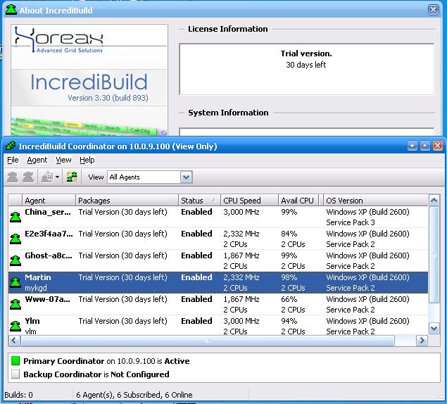Click the Xoreax logo in About window
This screenshot has height=404, width=447.
[x=58, y=39]
